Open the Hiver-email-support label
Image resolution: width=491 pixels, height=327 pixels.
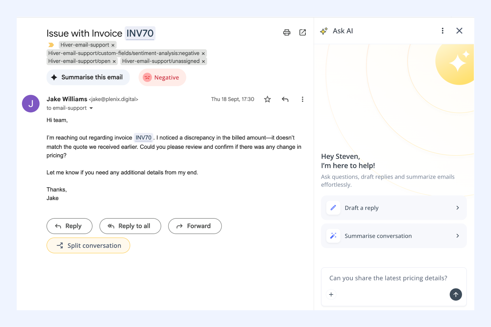point(85,45)
